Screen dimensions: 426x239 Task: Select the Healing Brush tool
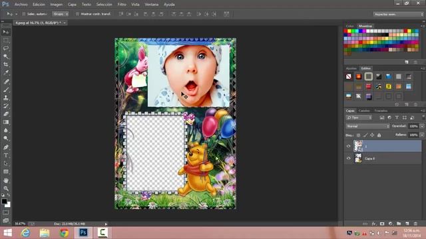pyautogui.click(x=6, y=81)
